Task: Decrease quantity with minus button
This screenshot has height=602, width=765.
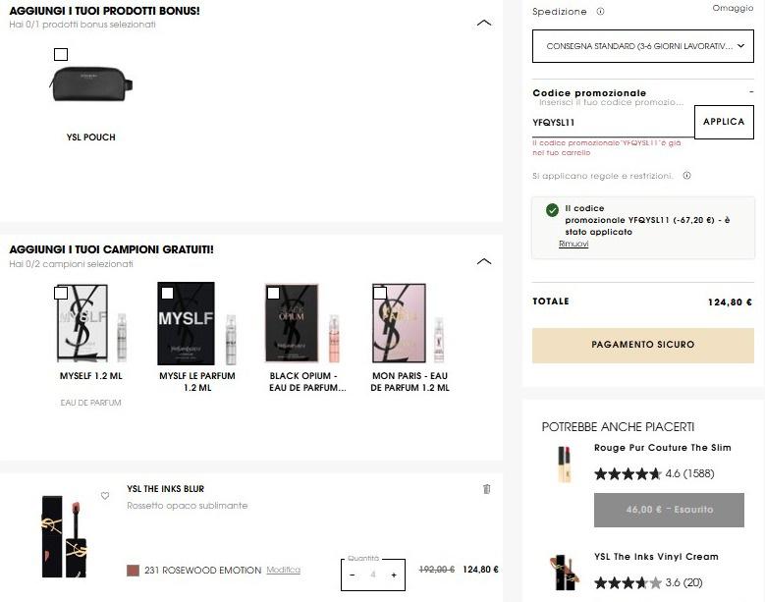Action: pos(353,575)
